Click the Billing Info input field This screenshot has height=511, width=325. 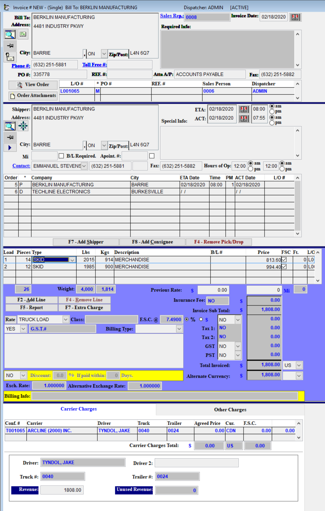coord(165,396)
